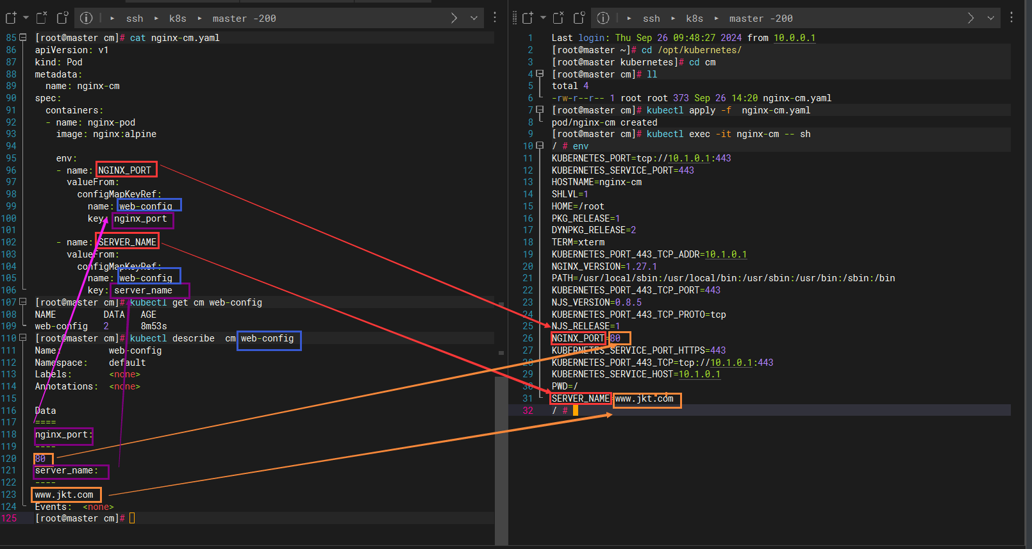Show session info in the left pane

(x=87, y=18)
